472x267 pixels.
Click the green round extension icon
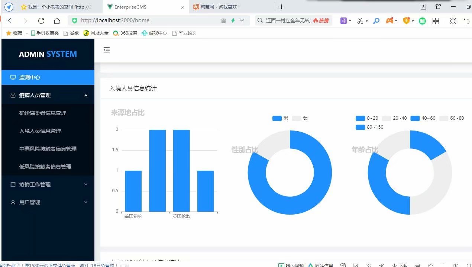click(422, 21)
